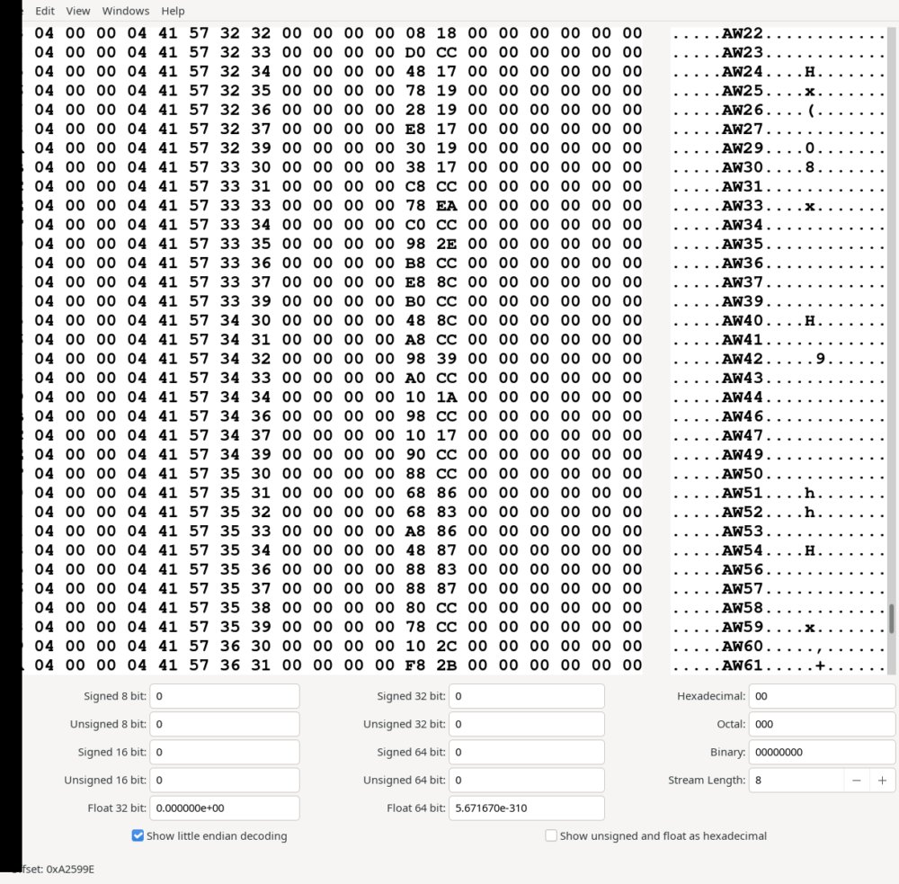The image size is (899, 884).
Task: Select byte 86 in the AW51 row
Action: tap(446, 493)
